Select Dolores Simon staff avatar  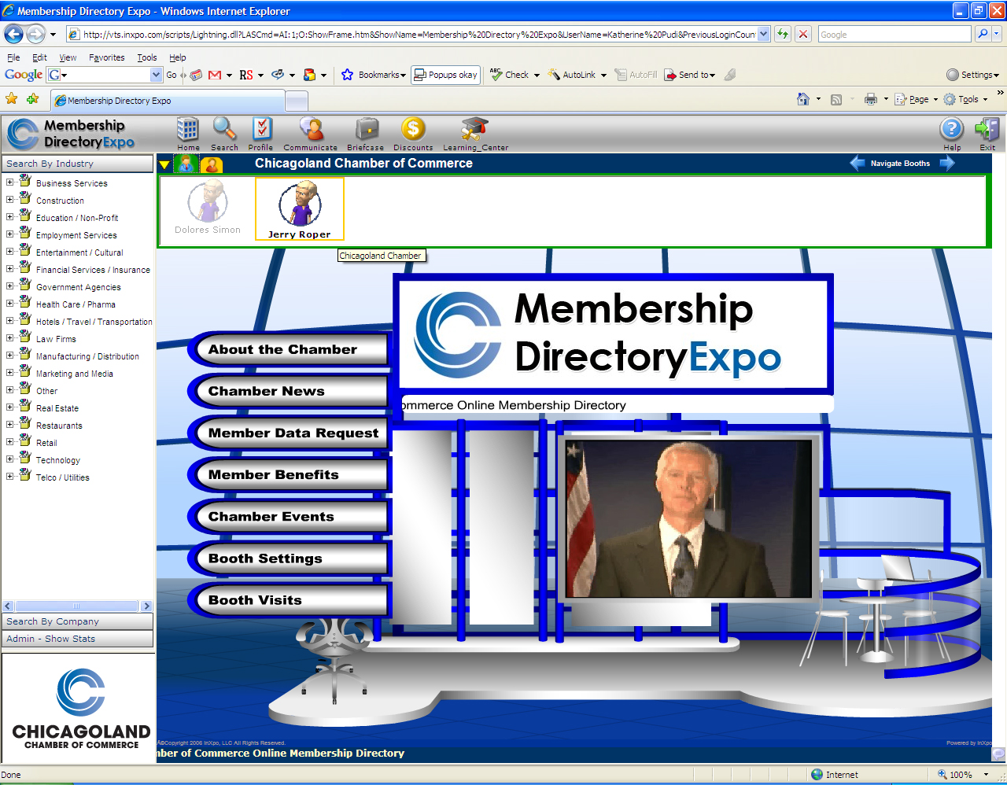pos(208,208)
